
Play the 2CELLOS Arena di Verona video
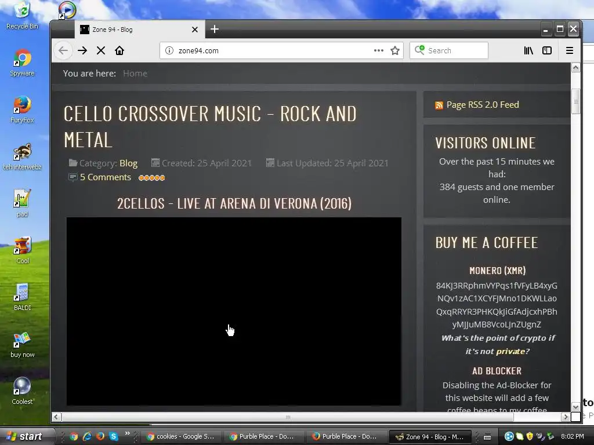[234, 311]
